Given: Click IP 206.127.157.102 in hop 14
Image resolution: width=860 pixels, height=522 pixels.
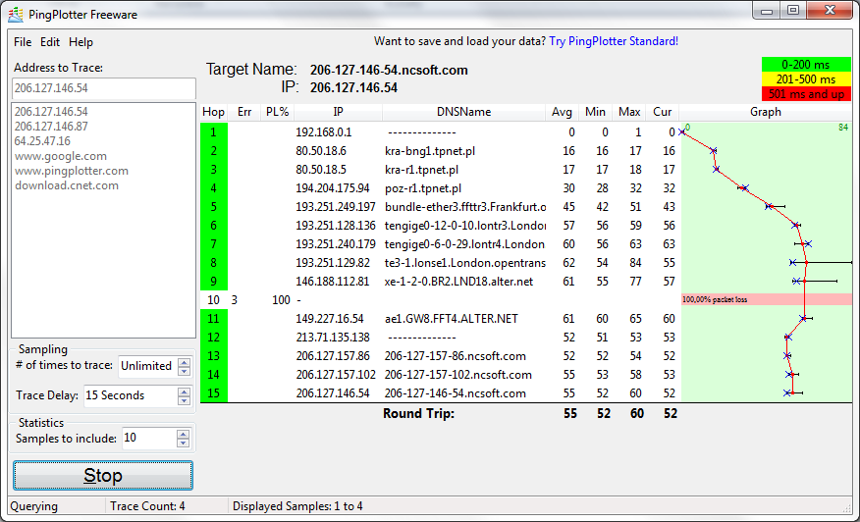Looking at the screenshot, I should [x=336, y=375].
